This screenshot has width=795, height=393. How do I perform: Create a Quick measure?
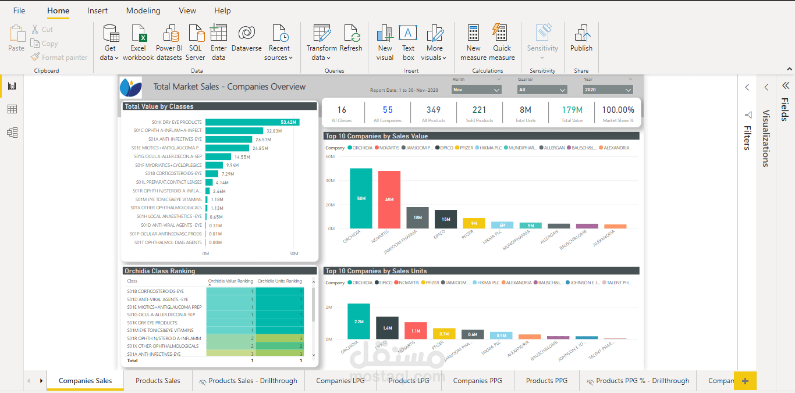[x=502, y=43]
